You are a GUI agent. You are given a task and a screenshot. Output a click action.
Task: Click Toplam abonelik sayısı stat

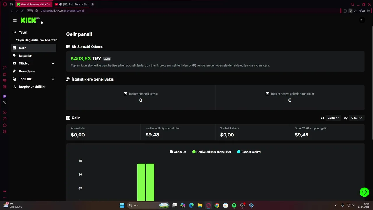pyautogui.click(x=141, y=97)
